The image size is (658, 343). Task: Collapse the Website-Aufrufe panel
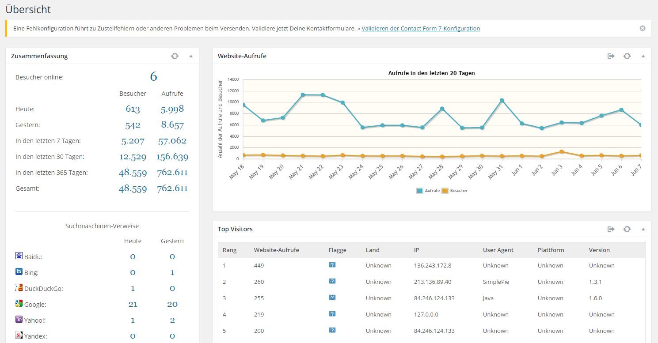pyautogui.click(x=643, y=56)
